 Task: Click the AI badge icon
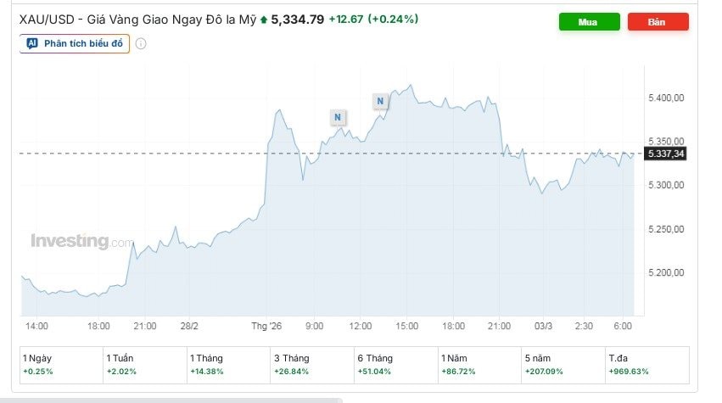(32, 43)
